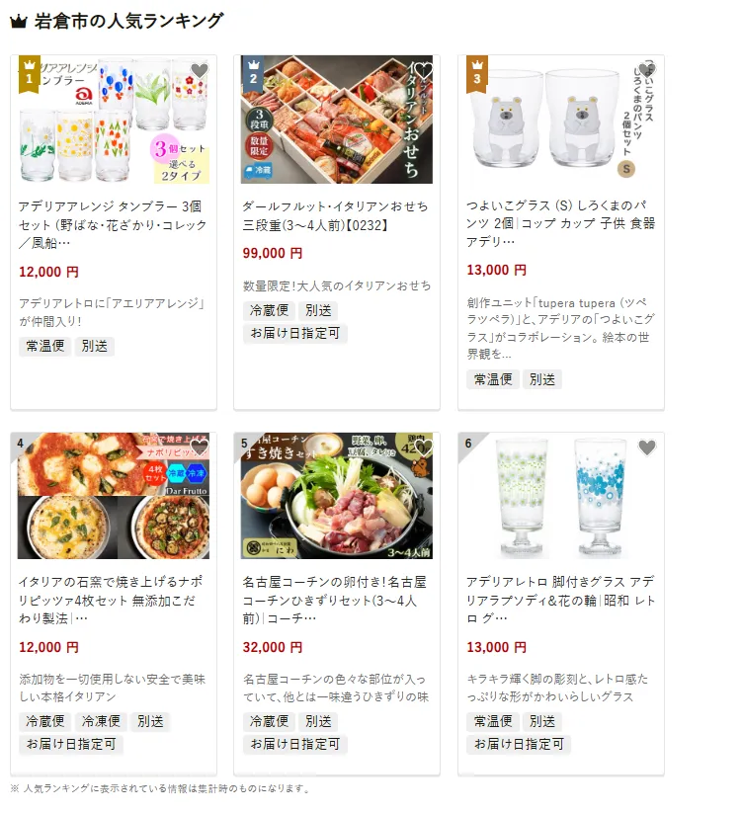
Task: Click 常温便 tag on tumbler set
Action: click(x=45, y=346)
